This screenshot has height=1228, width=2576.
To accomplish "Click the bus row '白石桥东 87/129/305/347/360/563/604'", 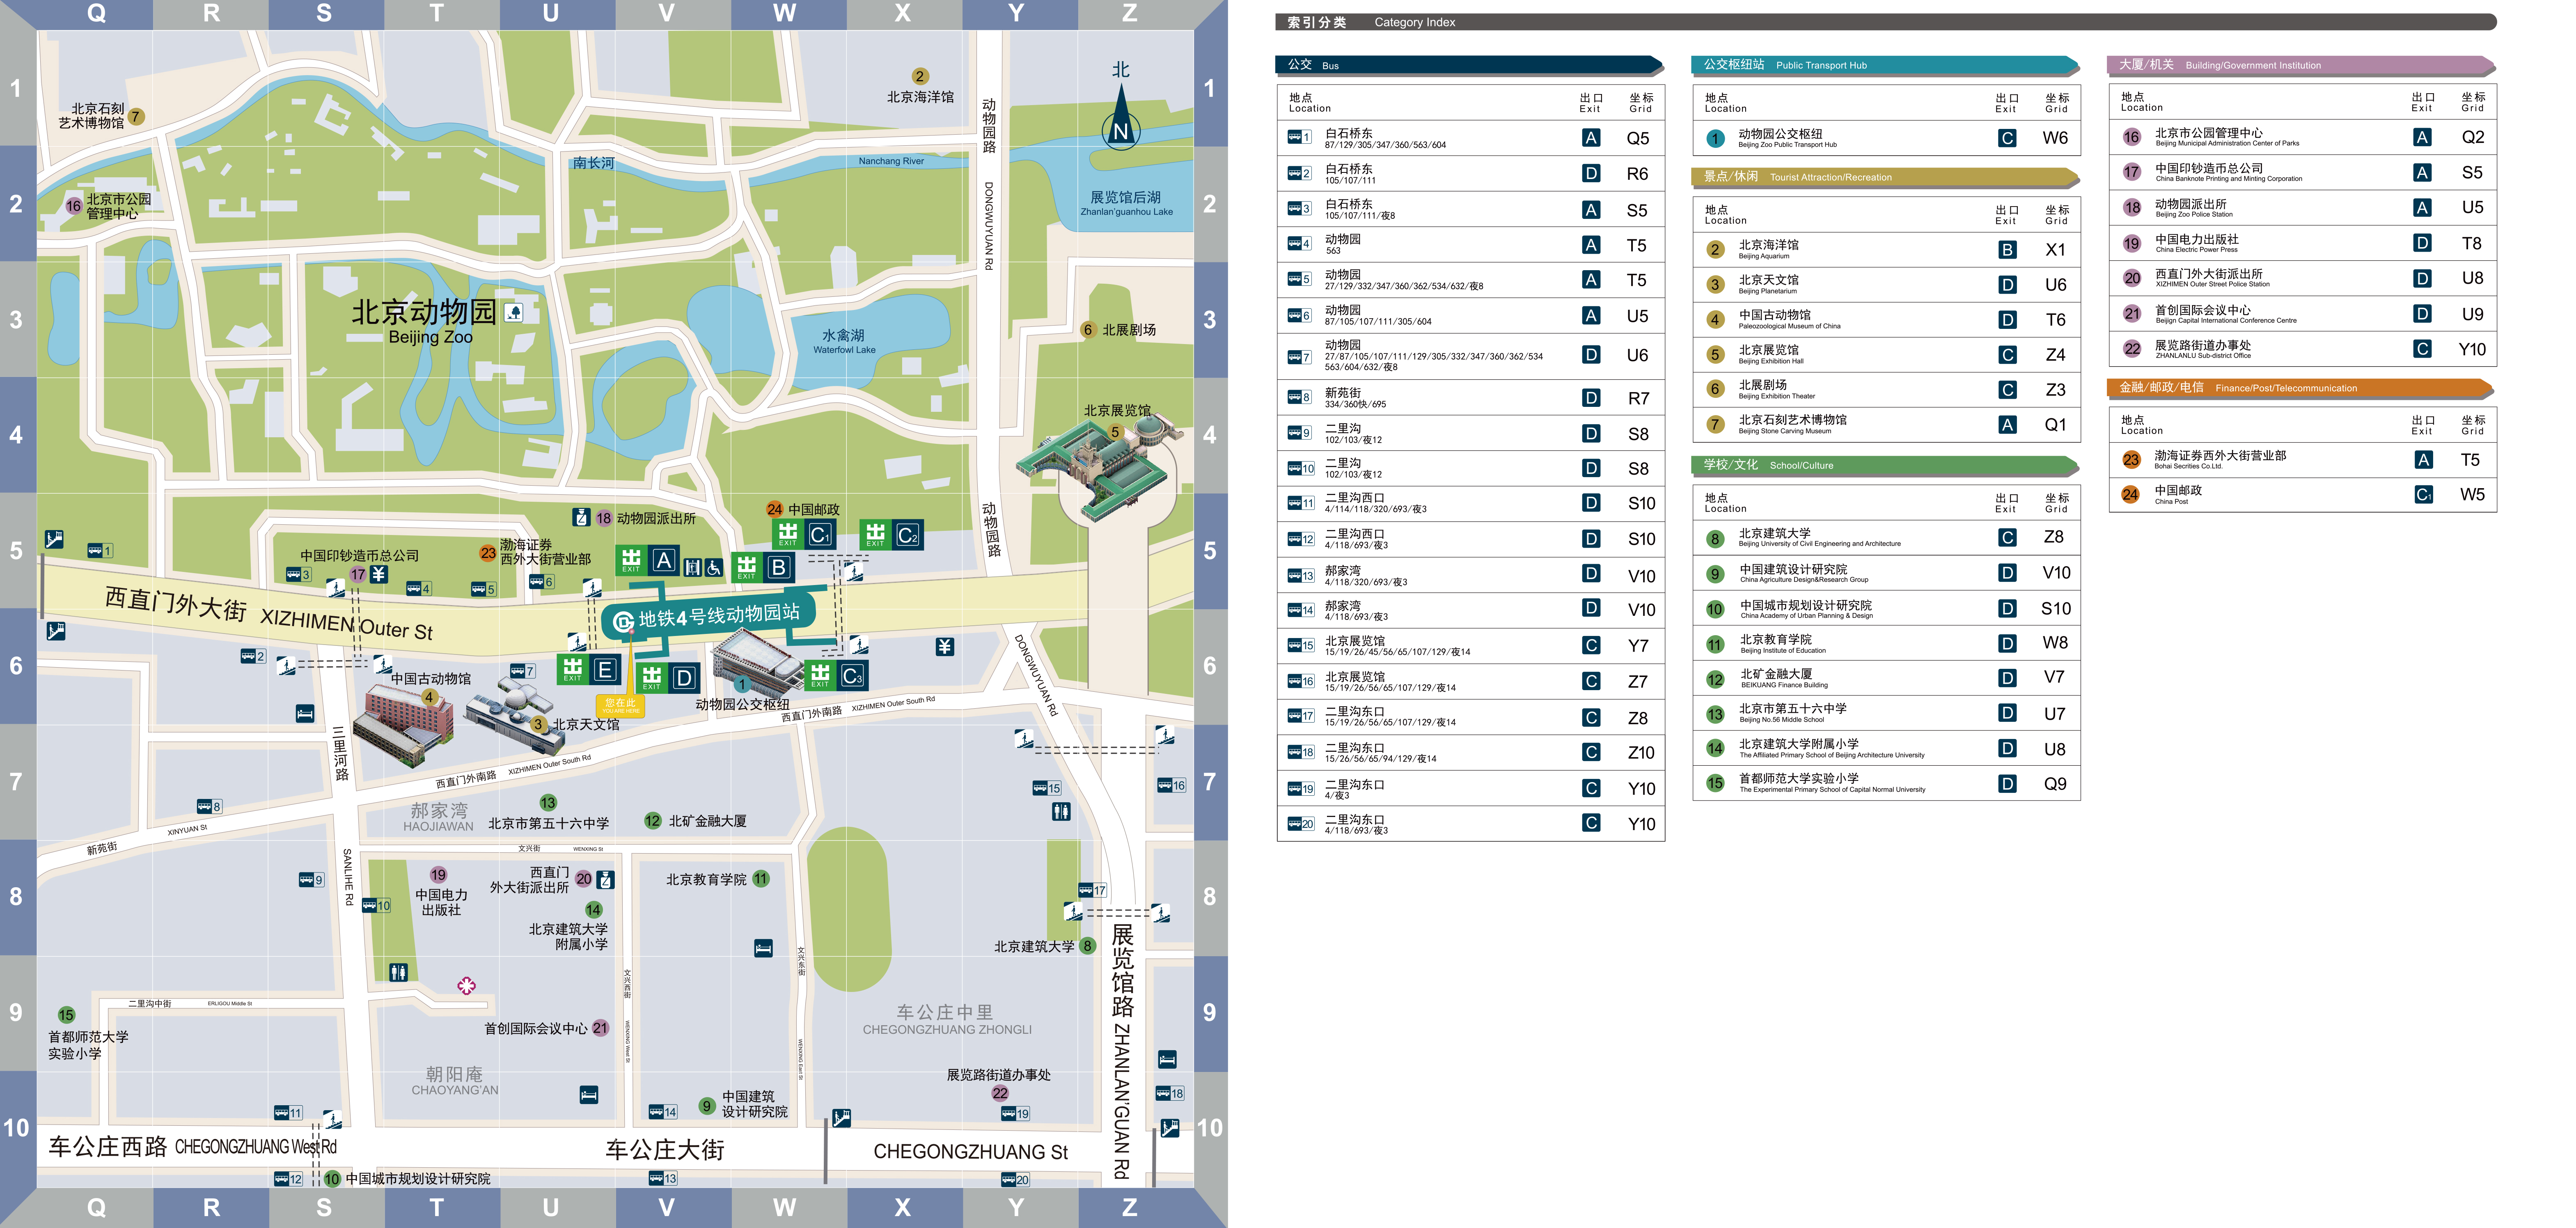I will coord(1470,138).
